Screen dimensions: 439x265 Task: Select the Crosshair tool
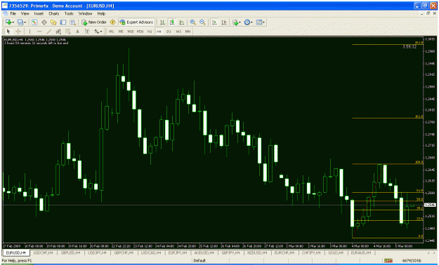[x=18, y=32]
